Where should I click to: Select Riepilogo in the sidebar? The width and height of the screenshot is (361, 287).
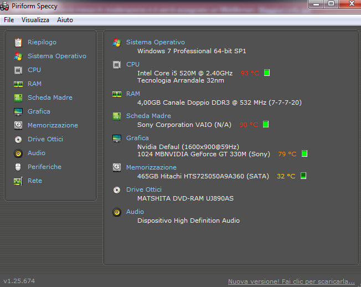pyautogui.click(x=42, y=42)
